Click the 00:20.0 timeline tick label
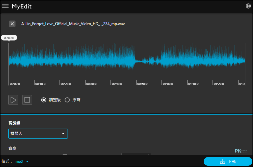 click(x=66, y=84)
